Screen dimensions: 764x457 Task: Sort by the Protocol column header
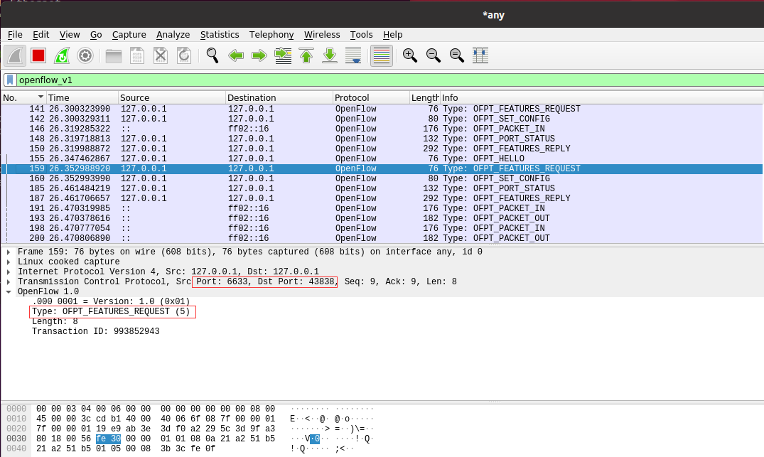(x=371, y=97)
